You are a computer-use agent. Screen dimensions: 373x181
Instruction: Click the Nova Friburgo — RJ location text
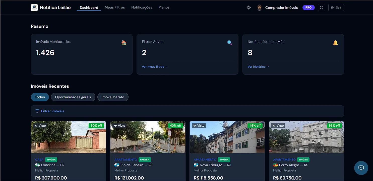coord(215,165)
